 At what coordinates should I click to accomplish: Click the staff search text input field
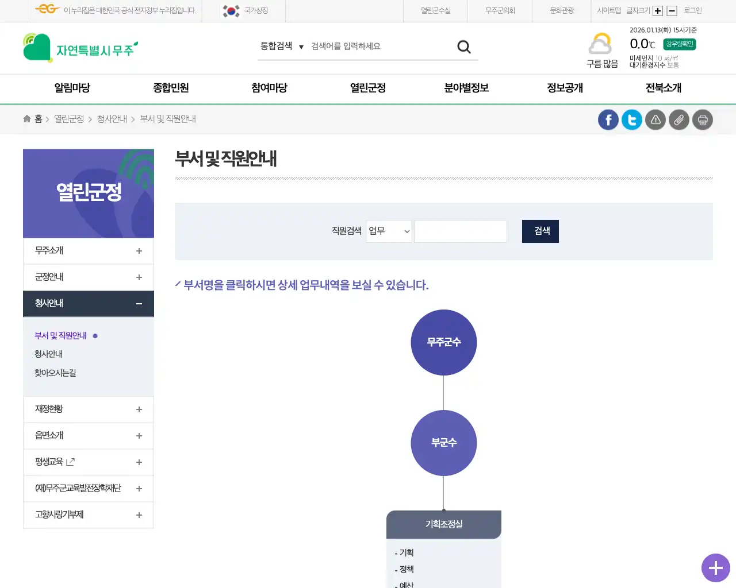(x=460, y=231)
